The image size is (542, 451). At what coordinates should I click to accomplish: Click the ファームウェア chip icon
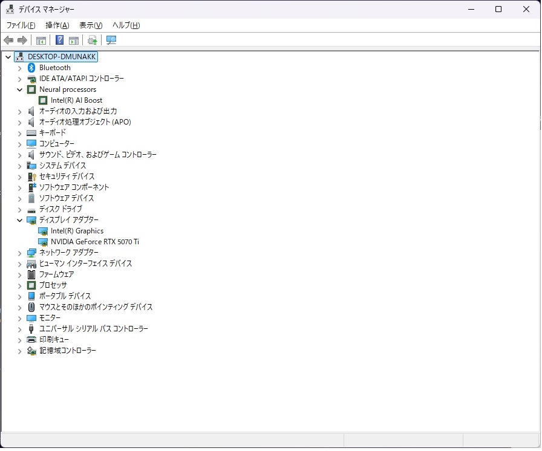pos(31,274)
